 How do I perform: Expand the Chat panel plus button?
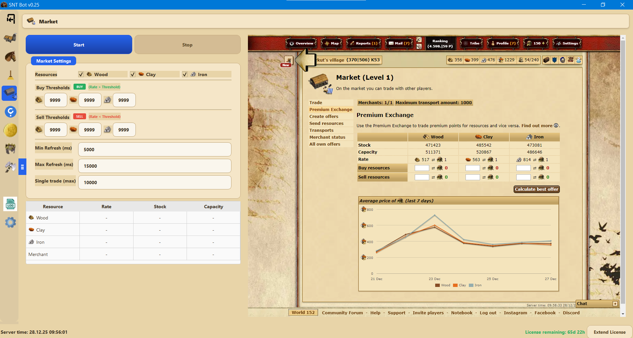(615, 304)
